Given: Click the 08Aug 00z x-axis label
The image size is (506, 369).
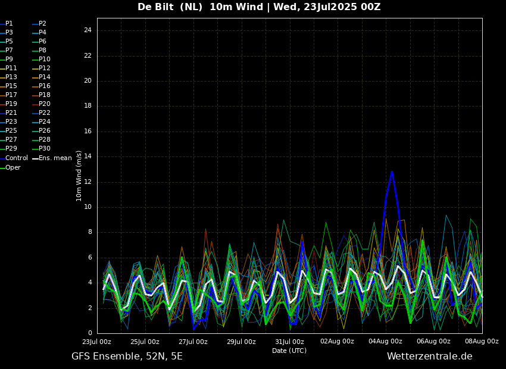Looking at the screenshot, I should pos(482,342).
